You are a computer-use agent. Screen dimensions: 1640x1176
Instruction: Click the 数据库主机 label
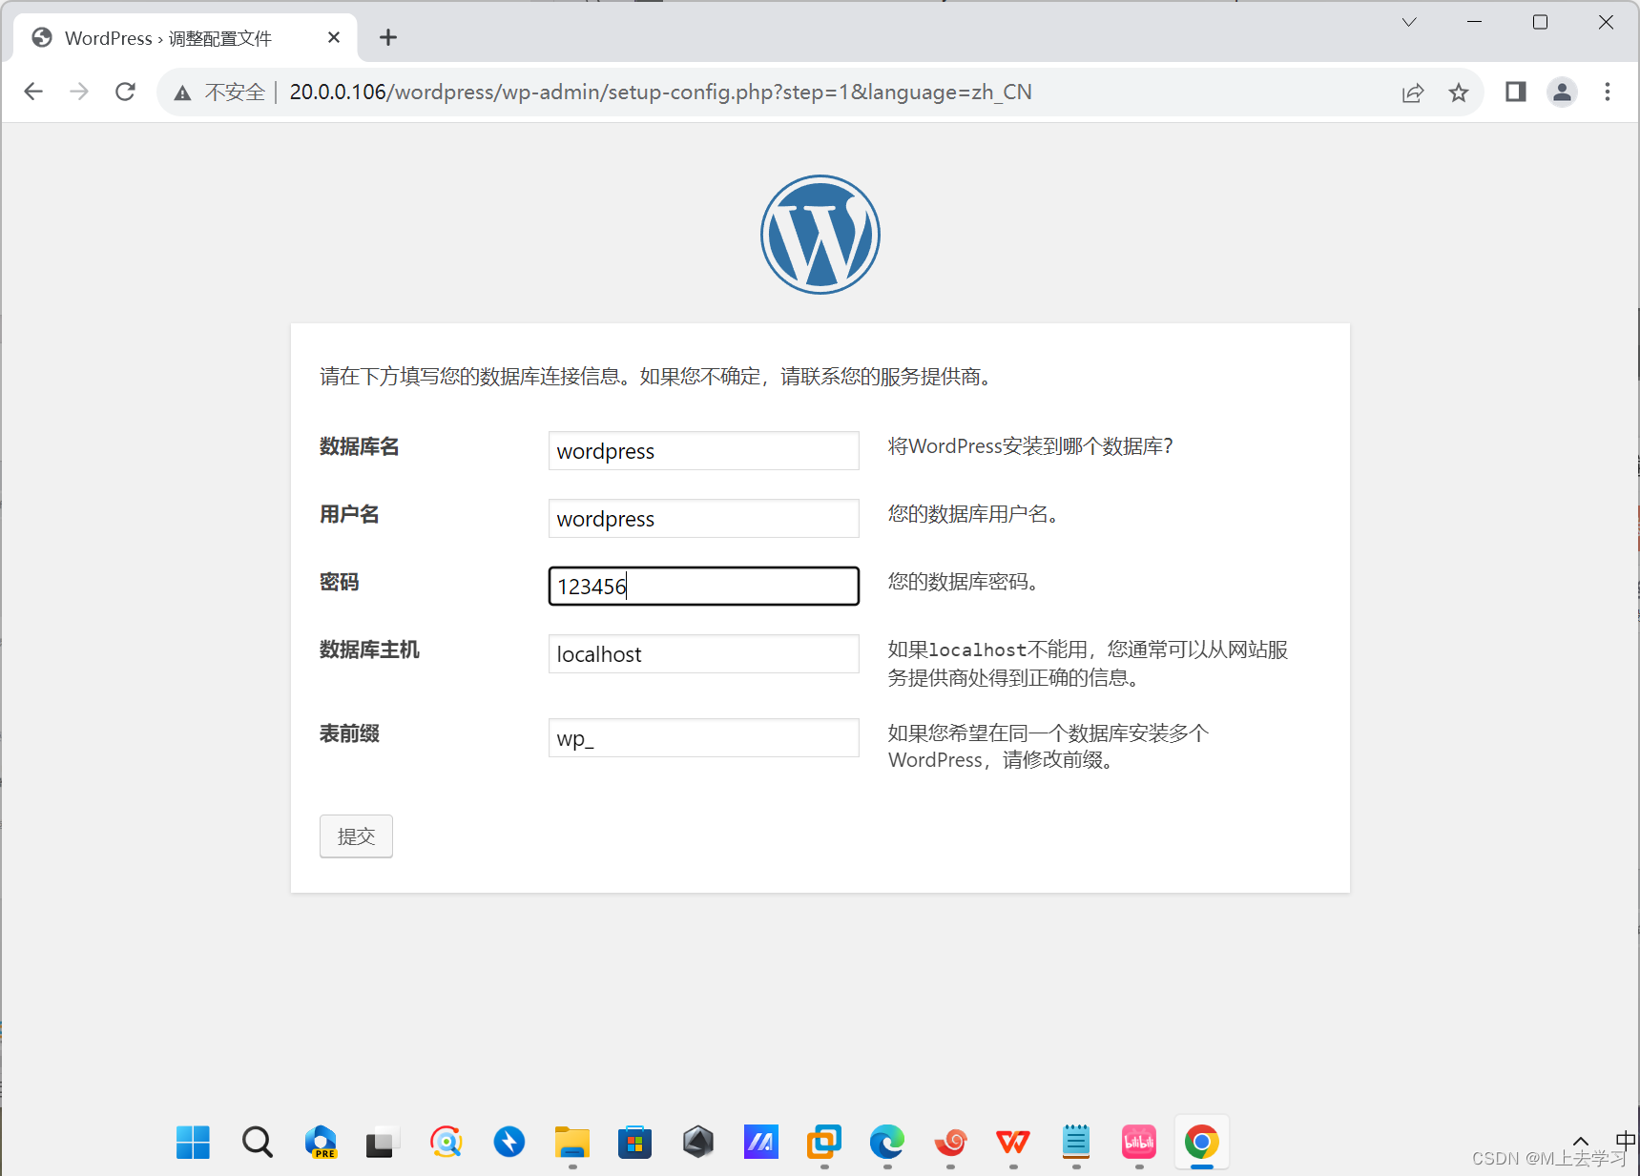[369, 650]
